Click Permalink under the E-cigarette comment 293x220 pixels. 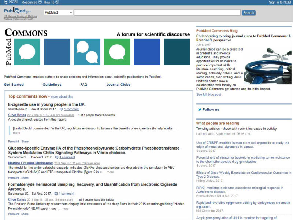[14, 142]
